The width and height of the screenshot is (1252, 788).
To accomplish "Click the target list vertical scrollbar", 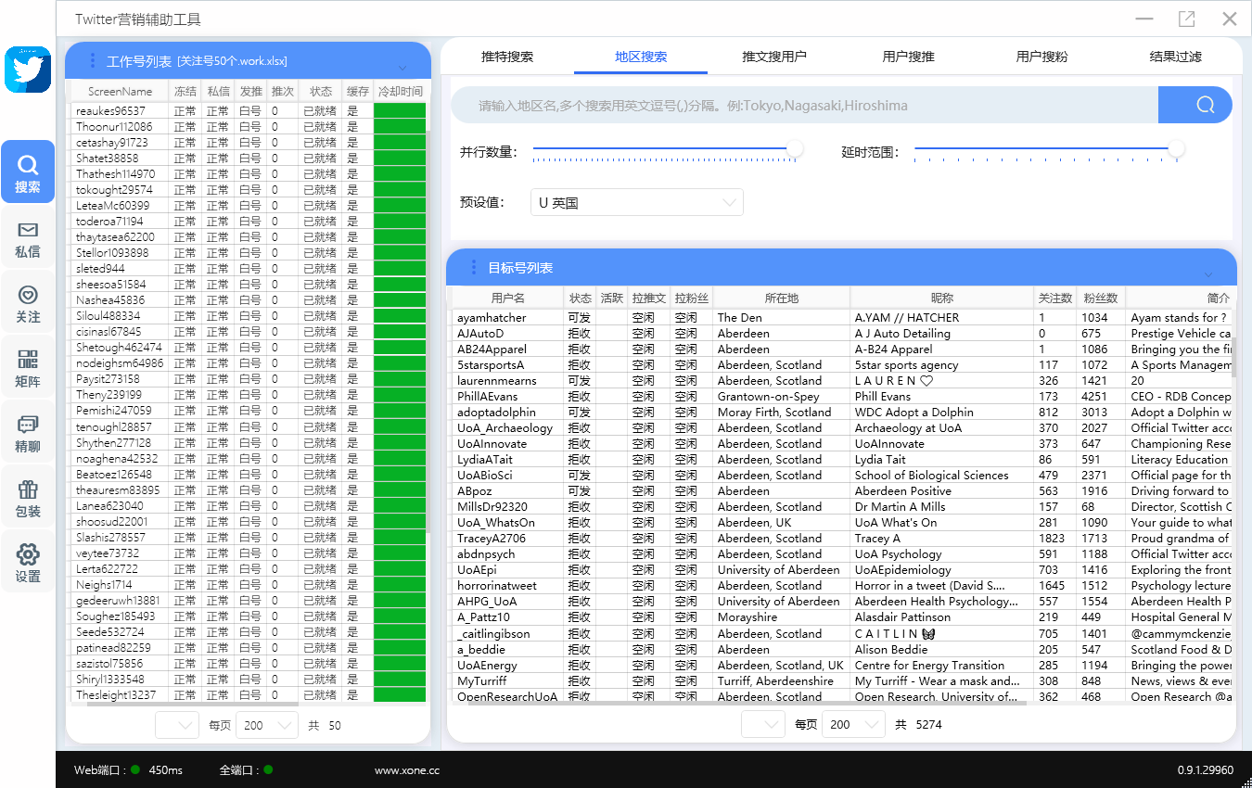I will [x=1233, y=356].
